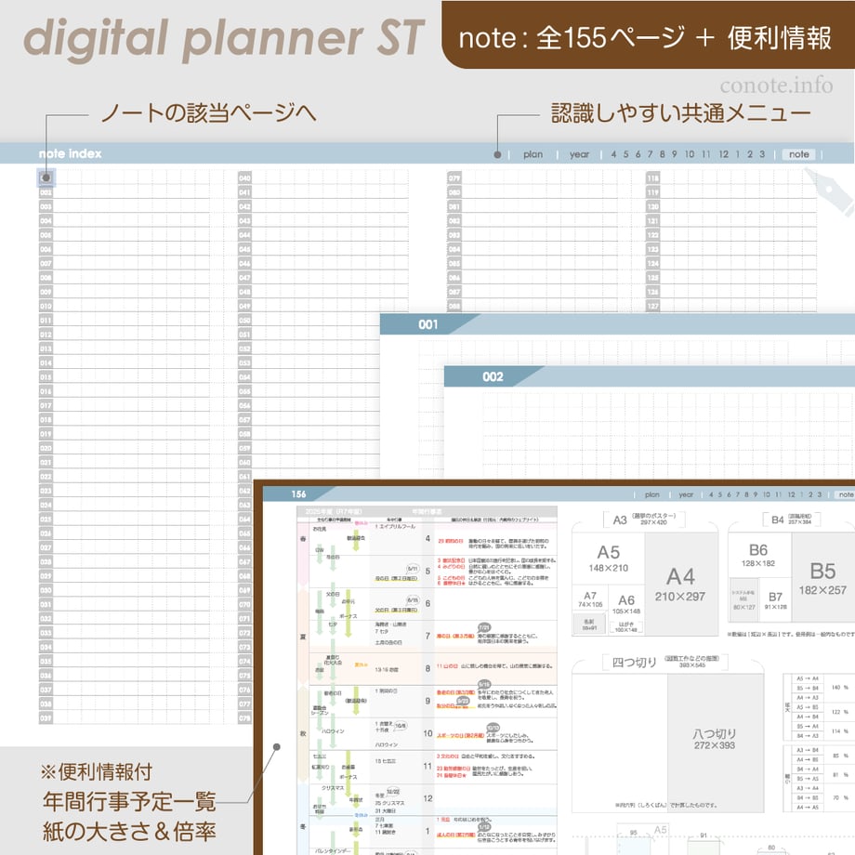The width and height of the screenshot is (855, 855).
Task: Go to note page 003 from index
Action: click(x=46, y=206)
